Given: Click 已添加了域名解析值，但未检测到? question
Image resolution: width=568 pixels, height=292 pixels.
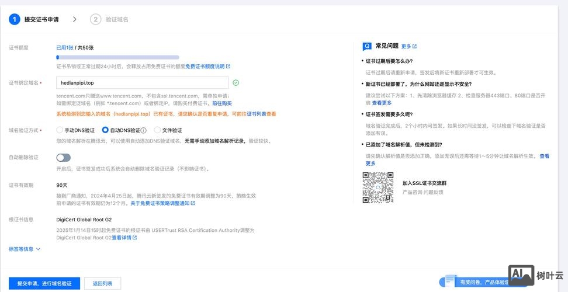Looking at the screenshot, I should (x=404, y=144).
